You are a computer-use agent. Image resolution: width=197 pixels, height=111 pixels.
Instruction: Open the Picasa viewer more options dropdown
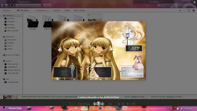(x=133, y=104)
